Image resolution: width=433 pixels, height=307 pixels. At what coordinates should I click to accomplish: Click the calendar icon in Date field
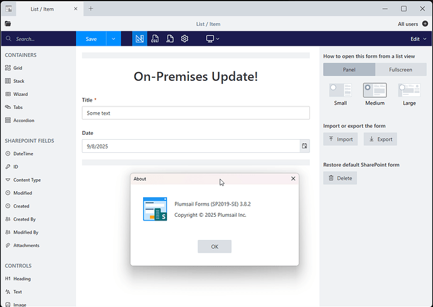pyautogui.click(x=304, y=146)
